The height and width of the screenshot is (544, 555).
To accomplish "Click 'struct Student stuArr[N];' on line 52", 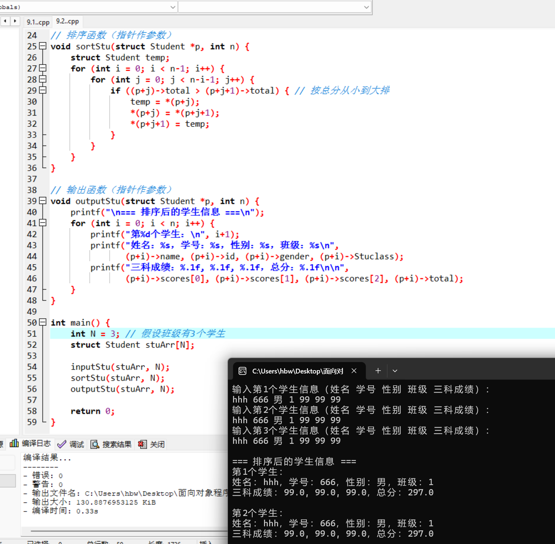I will pyautogui.click(x=132, y=345).
